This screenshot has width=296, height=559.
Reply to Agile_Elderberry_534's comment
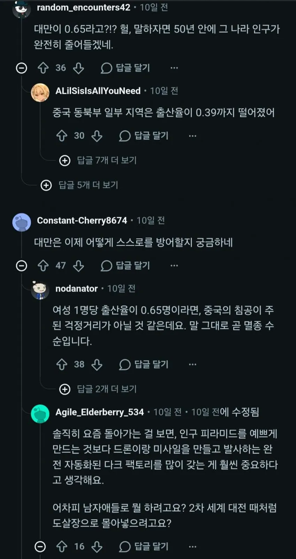tap(144, 546)
